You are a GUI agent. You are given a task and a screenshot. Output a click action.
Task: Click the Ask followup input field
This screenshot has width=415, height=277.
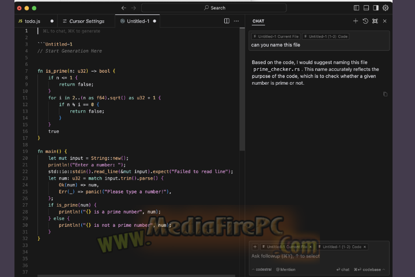click(x=319, y=256)
